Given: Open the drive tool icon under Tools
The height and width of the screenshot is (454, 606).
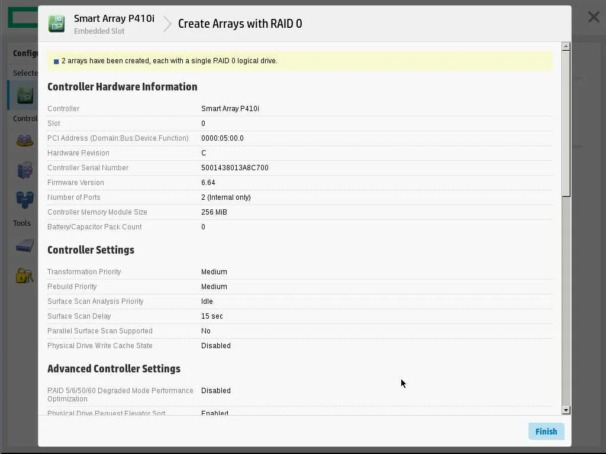Looking at the screenshot, I should [x=25, y=245].
